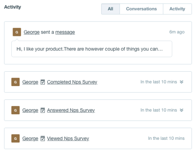The height and width of the screenshot is (157, 196).
Task: Open George link in Viewed Nps Survey row
Action: [x=30, y=139]
